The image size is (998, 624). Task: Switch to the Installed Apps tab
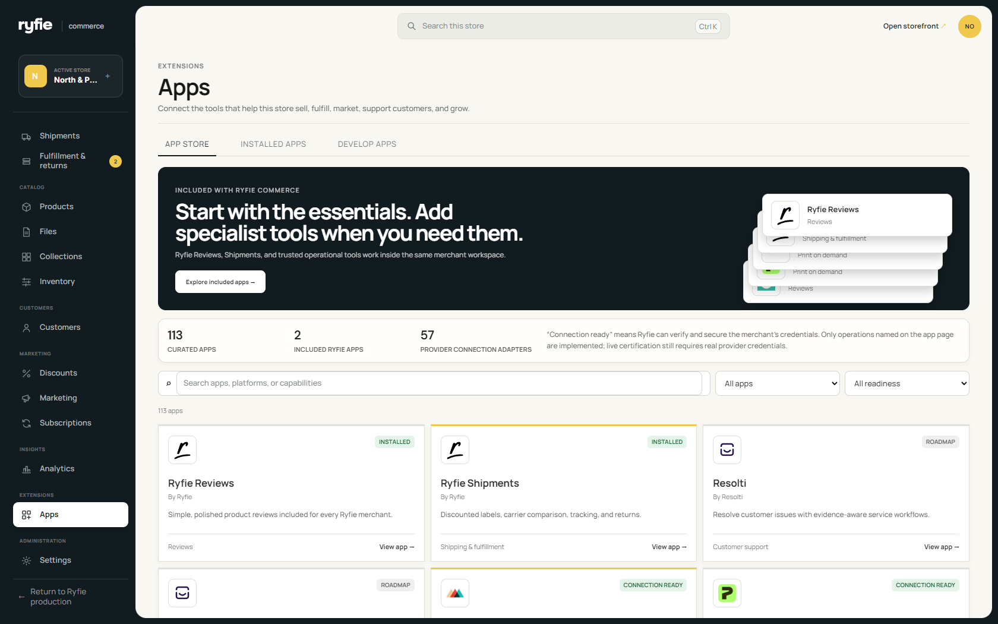(273, 144)
